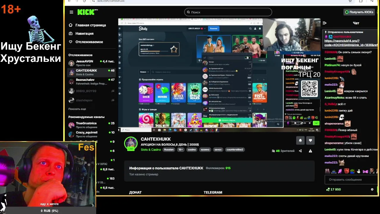
Task: Click the heart follow button
Action: click(310, 140)
